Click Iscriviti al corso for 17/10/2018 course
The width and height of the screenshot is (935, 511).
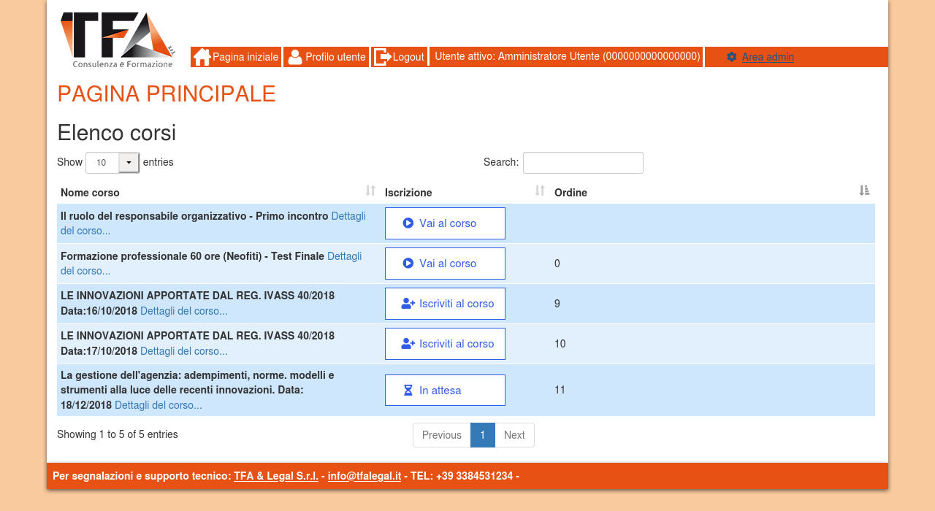(445, 344)
